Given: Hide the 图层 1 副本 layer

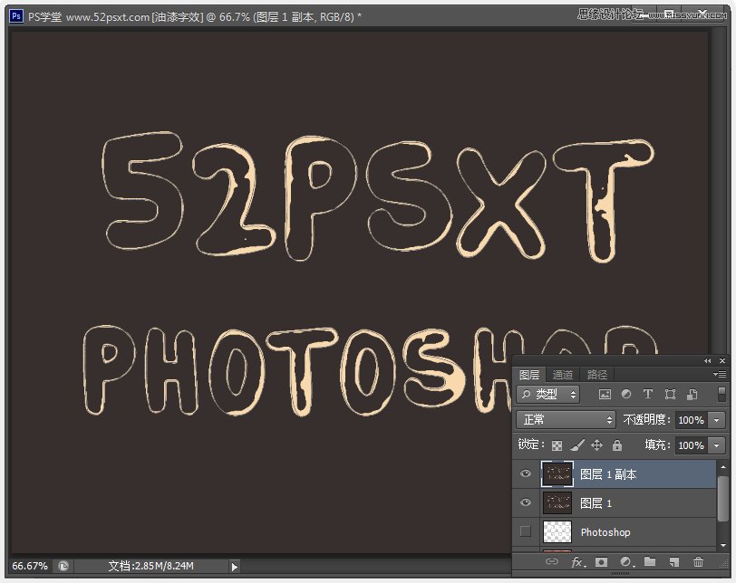Looking at the screenshot, I should (526, 473).
